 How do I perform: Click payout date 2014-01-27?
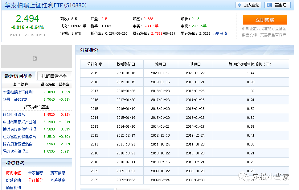point(195,126)
